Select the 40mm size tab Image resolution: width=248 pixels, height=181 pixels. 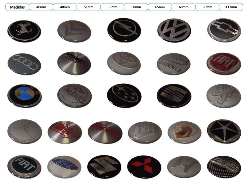pos(41,7)
